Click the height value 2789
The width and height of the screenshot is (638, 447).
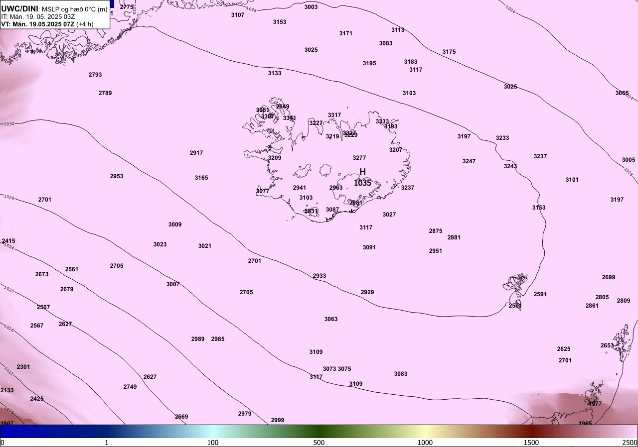tap(105, 93)
